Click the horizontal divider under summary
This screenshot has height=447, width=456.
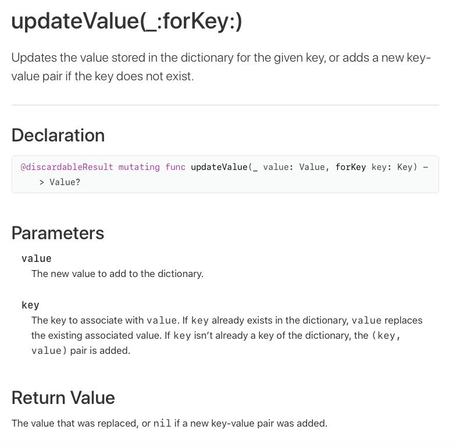coord(225,105)
